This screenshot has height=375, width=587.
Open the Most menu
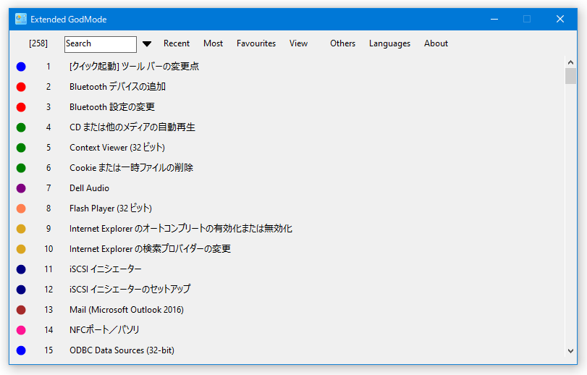(213, 43)
